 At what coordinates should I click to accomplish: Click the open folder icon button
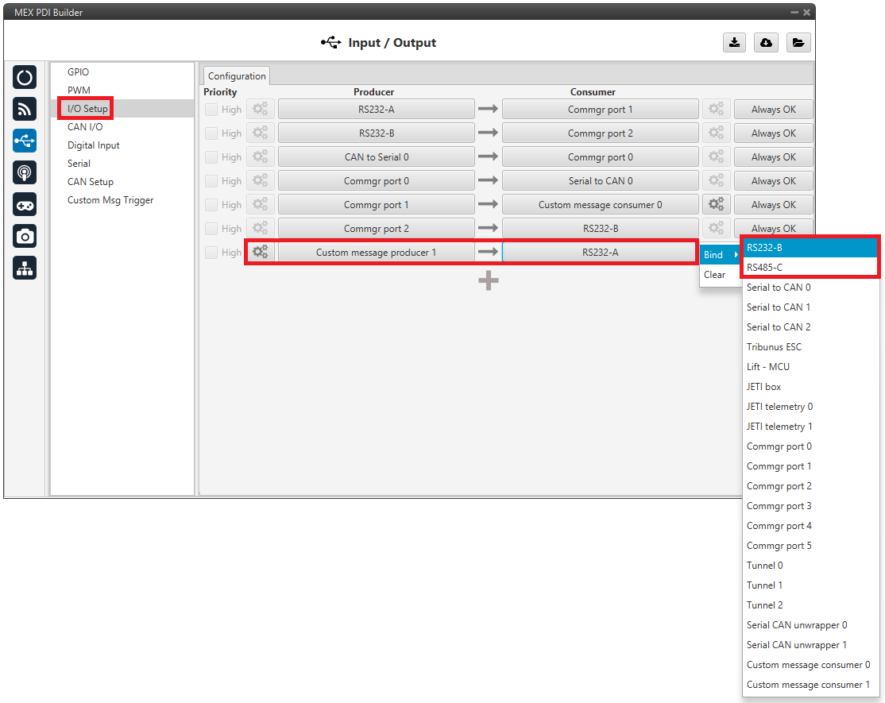tap(798, 43)
